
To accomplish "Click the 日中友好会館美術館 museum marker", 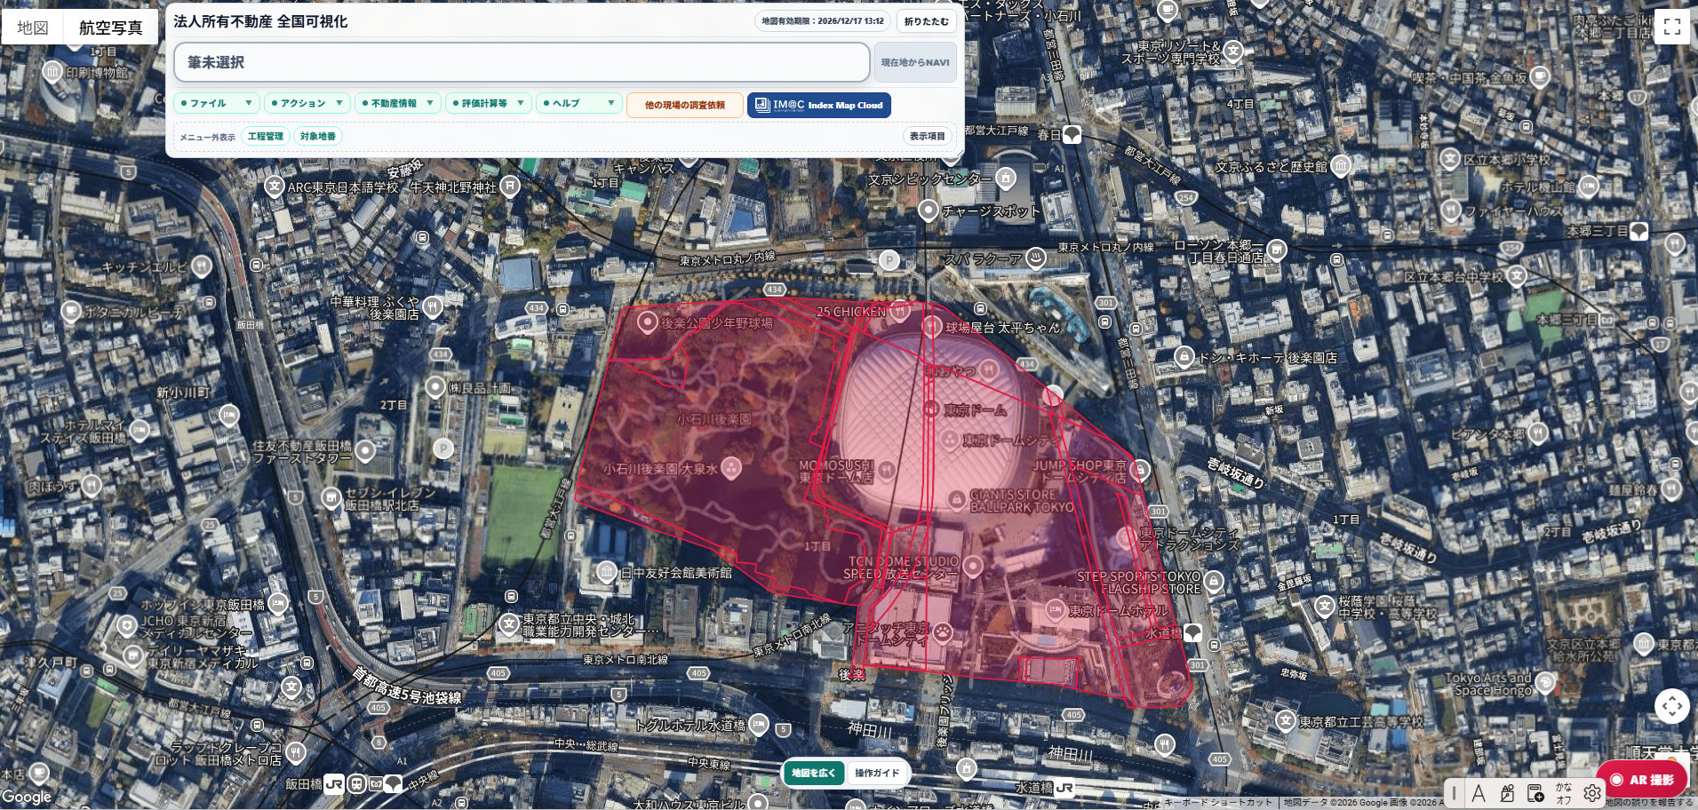I will 607,571.
